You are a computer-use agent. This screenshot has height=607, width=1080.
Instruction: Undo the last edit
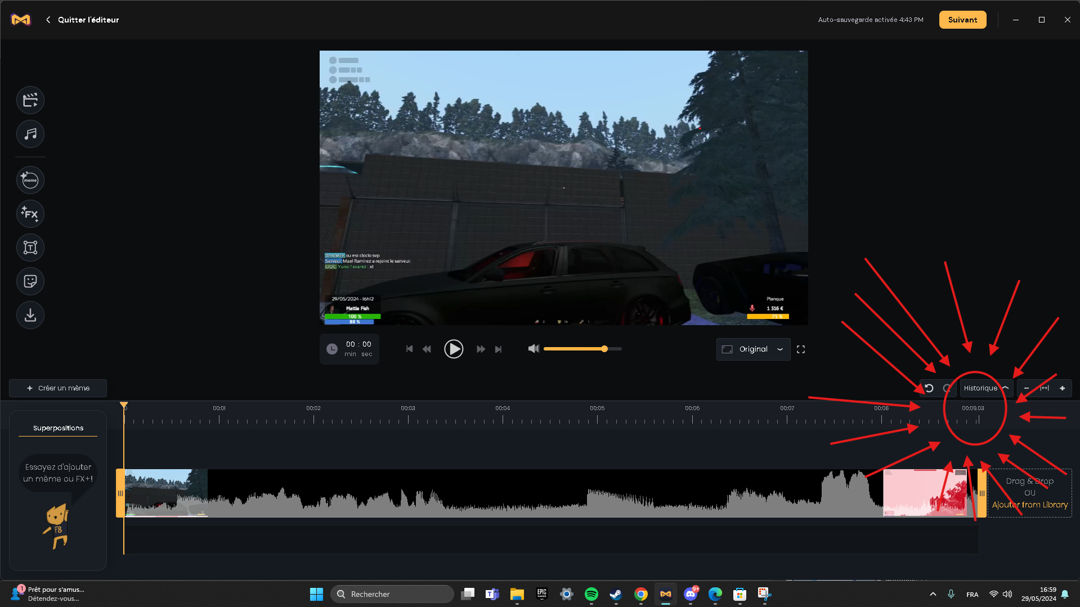tap(929, 388)
